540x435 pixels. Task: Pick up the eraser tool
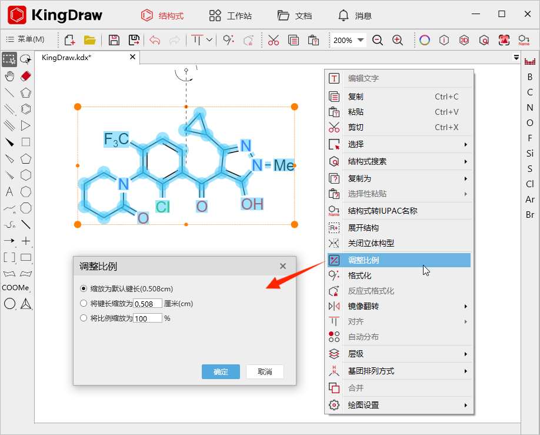click(25, 76)
